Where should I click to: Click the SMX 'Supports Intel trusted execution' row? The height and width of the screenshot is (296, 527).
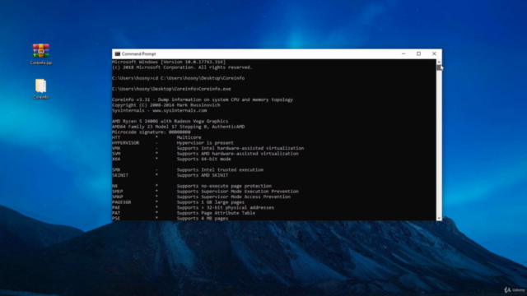click(x=188, y=170)
